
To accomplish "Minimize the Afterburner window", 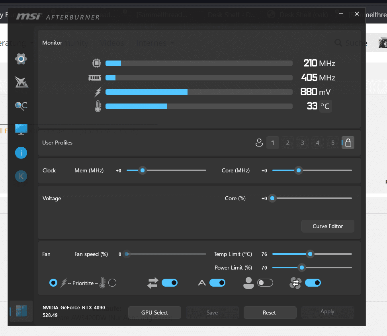I will tap(341, 14).
